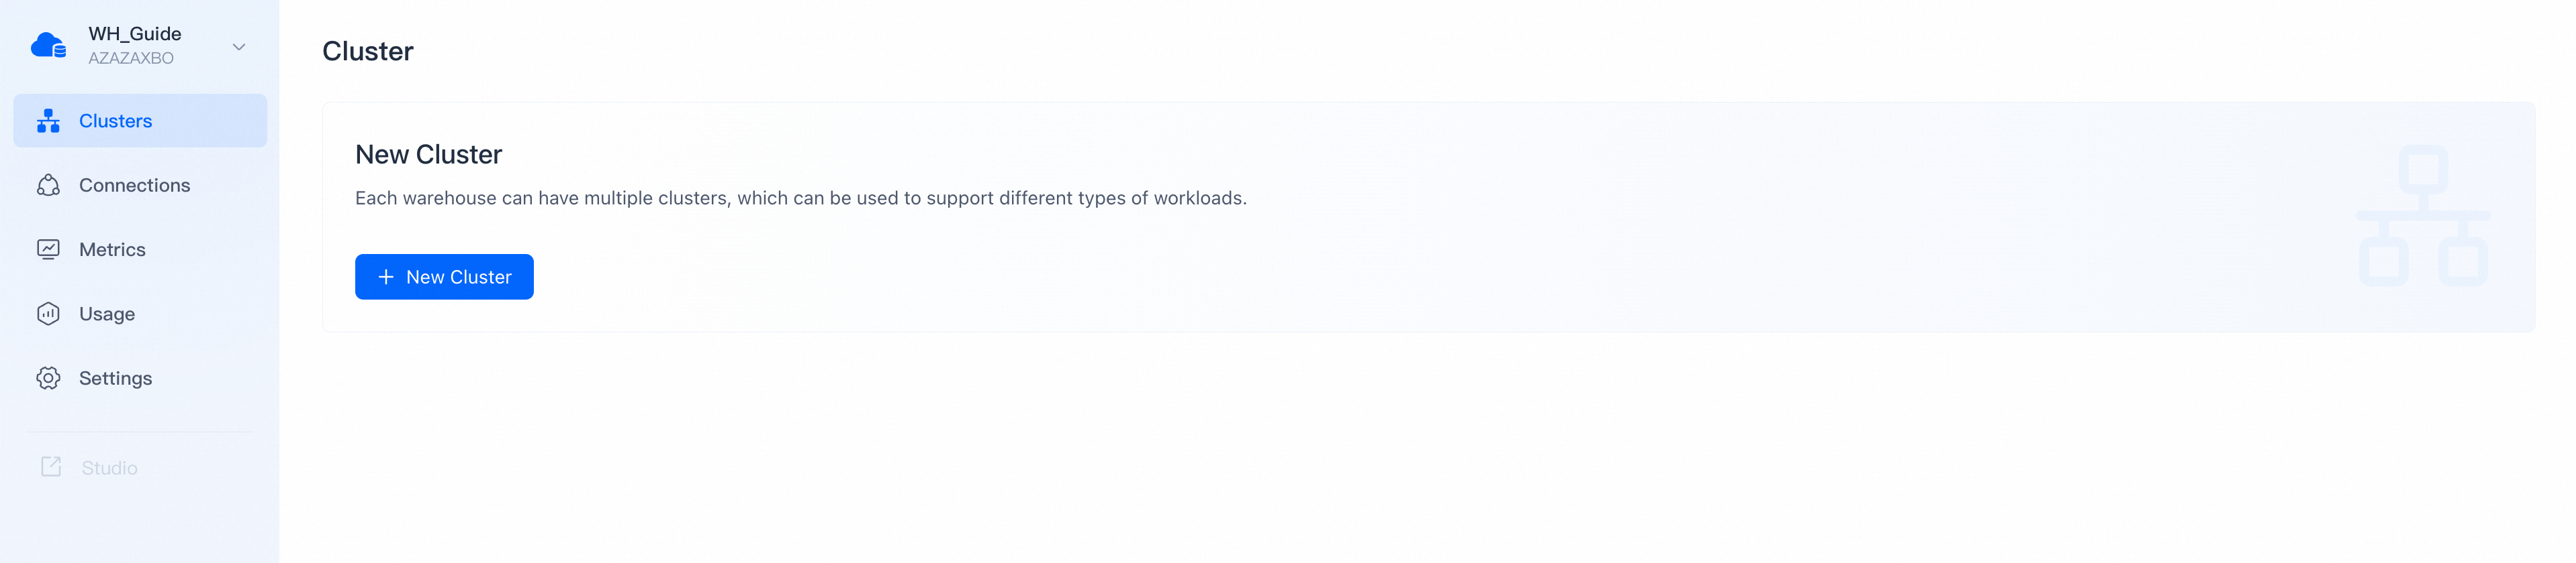Navigate to the Settings section

coord(116,377)
